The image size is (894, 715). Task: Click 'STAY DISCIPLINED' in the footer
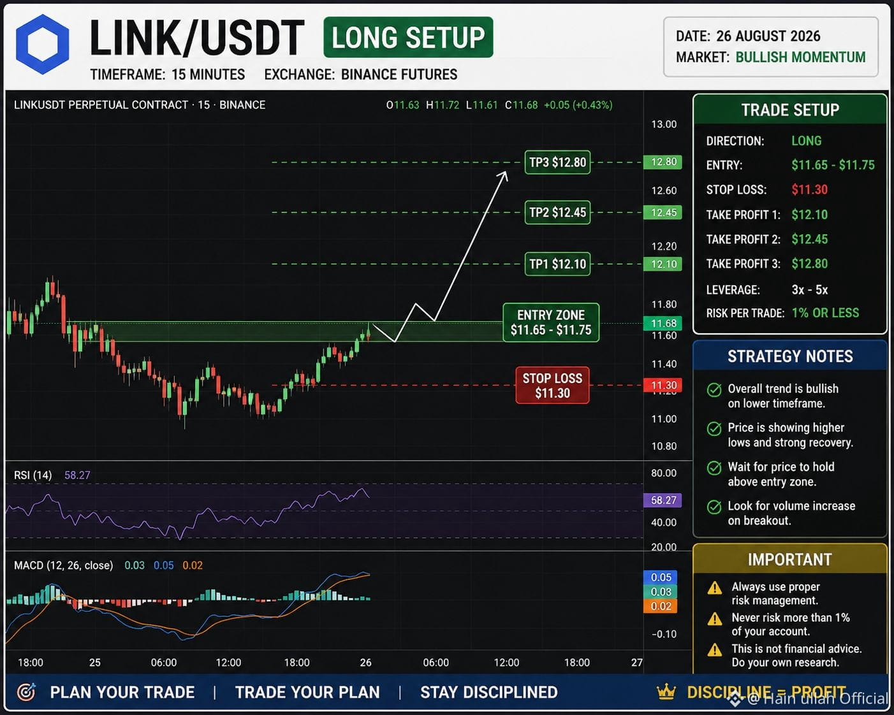click(489, 692)
